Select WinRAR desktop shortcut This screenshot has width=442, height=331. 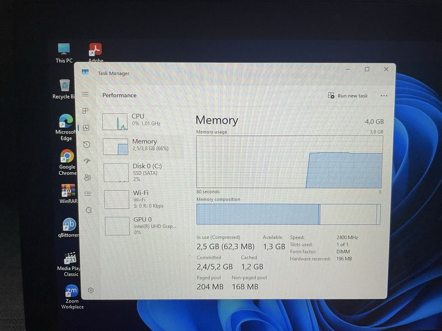coord(68,194)
